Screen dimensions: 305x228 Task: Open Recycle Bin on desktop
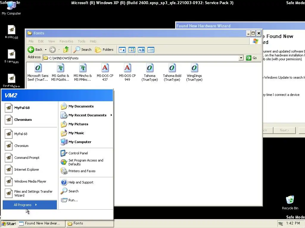[290, 202]
